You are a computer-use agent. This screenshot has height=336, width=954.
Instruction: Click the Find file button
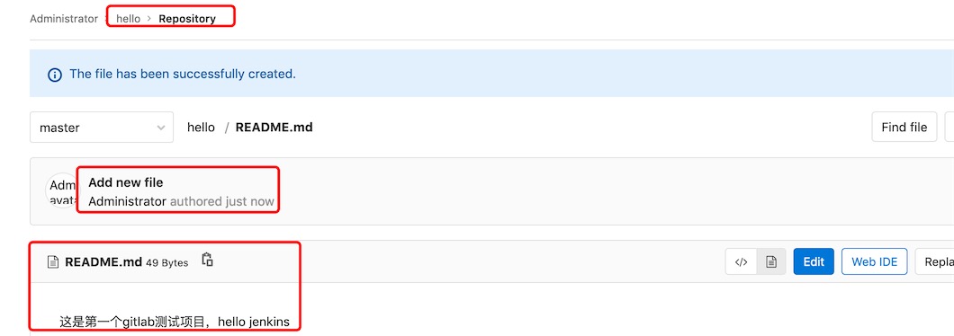(904, 127)
